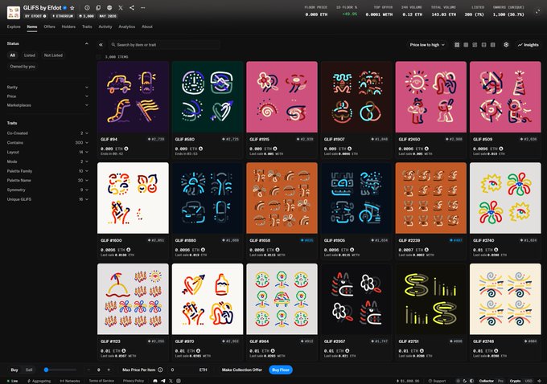The image size is (547, 384).
Task: Open the Insights panel
Action: pyautogui.click(x=528, y=45)
